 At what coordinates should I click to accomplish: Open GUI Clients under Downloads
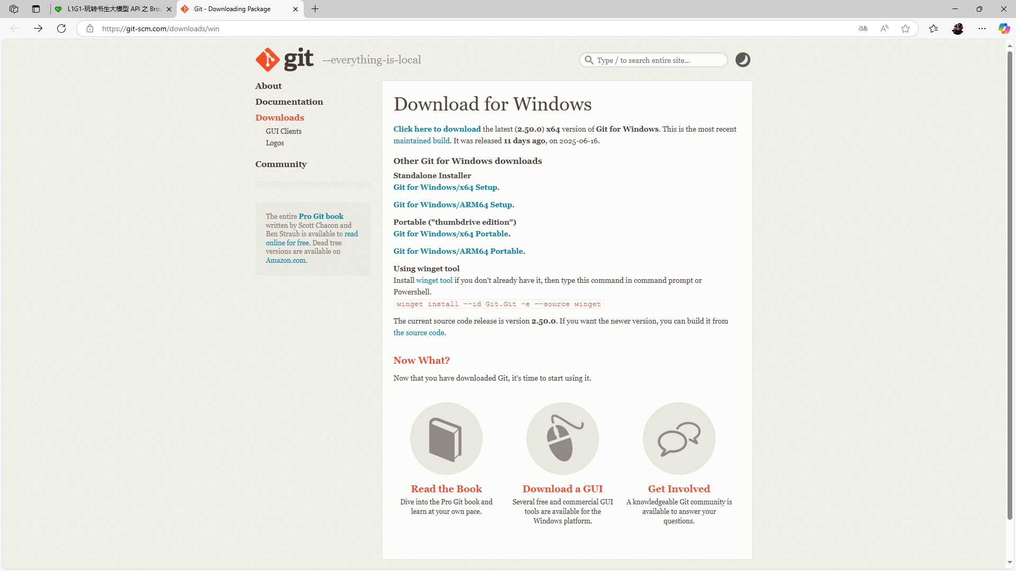click(284, 131)
